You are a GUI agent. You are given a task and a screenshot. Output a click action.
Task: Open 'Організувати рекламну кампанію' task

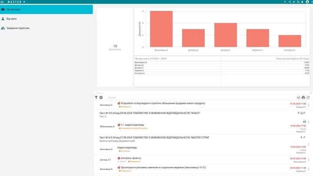(x=163, y=168)
